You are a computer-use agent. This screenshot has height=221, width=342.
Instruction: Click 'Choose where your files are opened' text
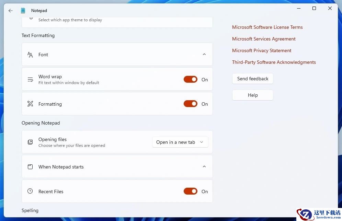point(72,146)
